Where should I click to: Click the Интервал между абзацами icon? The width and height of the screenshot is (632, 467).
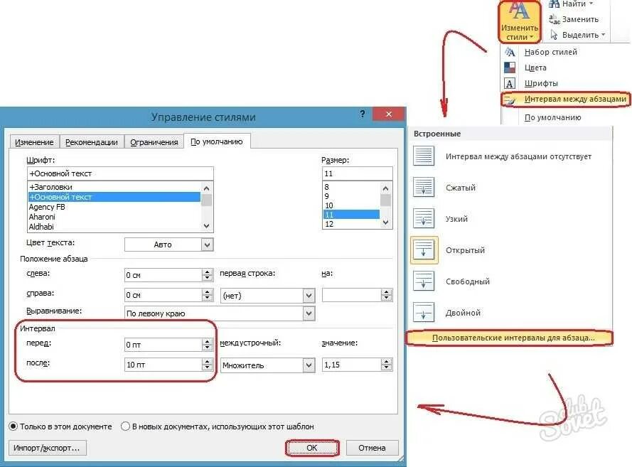(x=510, y=99)
